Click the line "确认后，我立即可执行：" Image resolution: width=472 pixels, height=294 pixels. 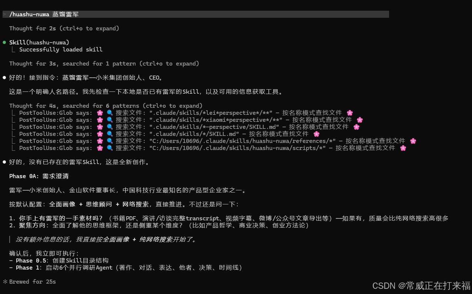(44, 254)
